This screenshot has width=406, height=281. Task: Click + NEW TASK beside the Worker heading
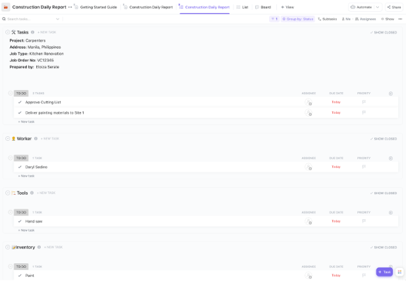coord(50,139)
